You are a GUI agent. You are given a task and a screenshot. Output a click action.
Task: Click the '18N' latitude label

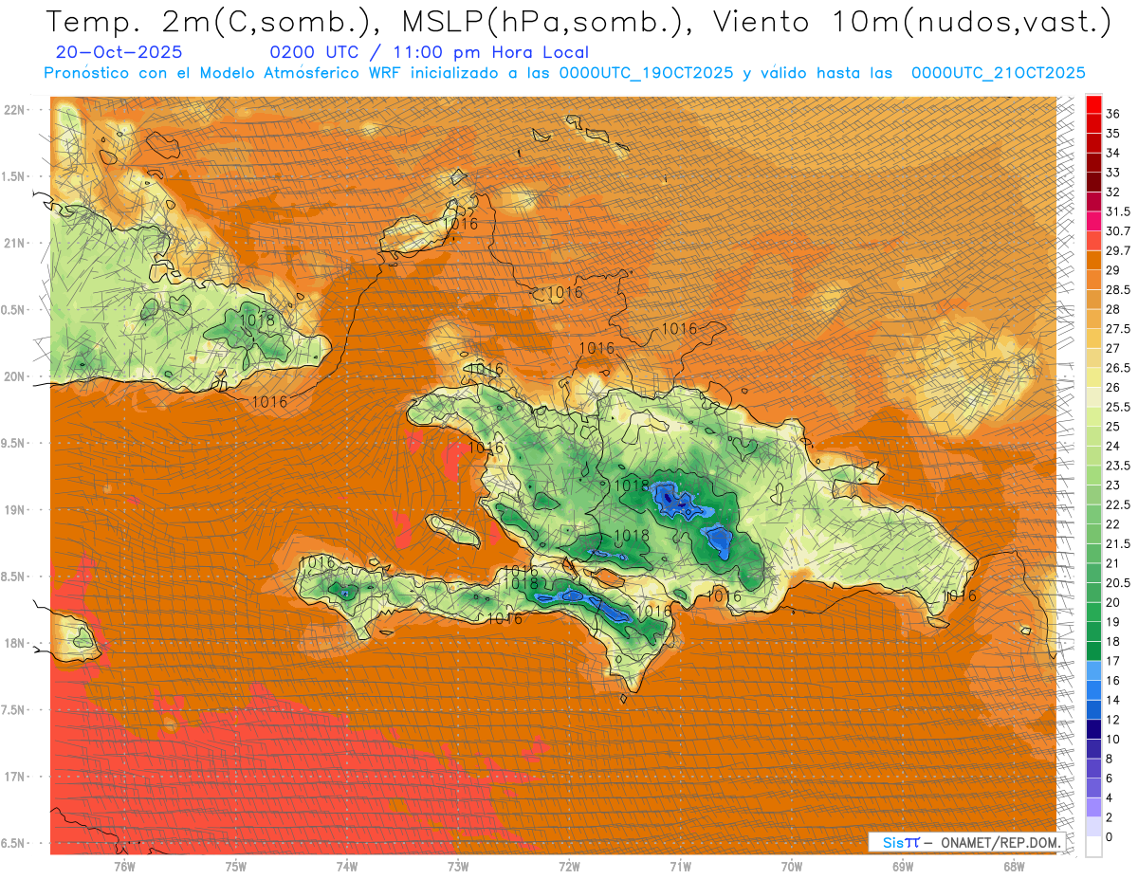click(13, 643)
